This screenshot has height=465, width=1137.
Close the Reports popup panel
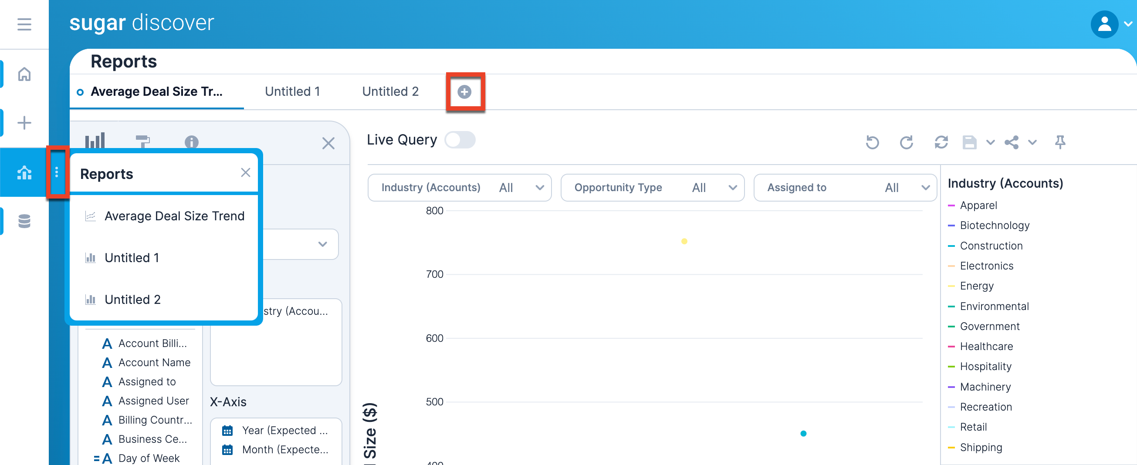pos(245,172)
